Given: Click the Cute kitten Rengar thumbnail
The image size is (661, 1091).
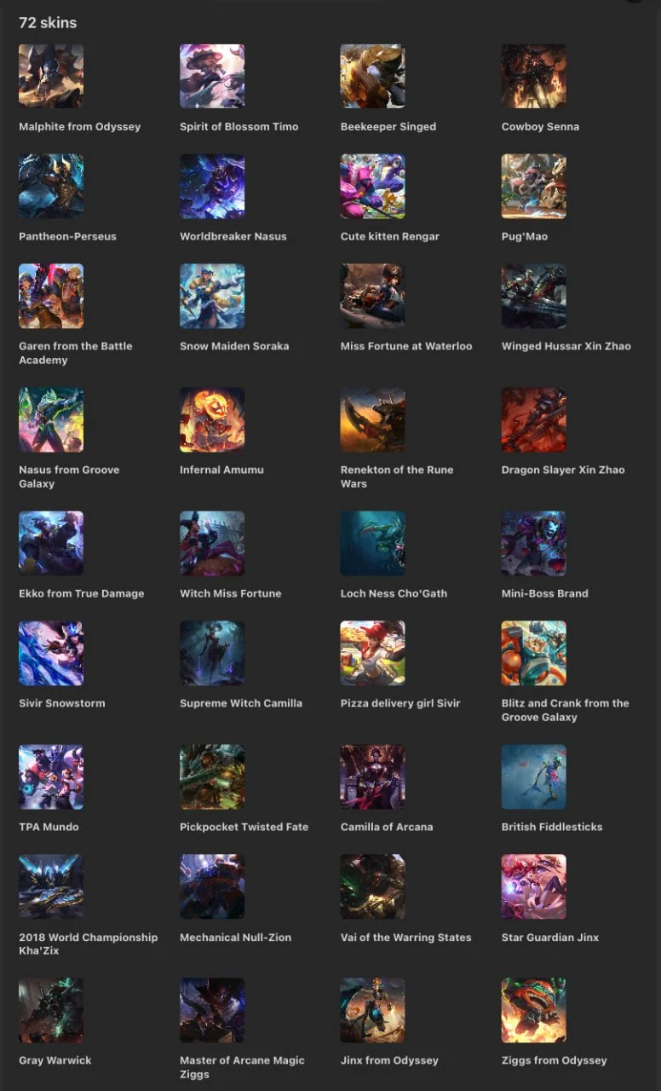Looking at the screenshot, I should [x=372, y=187].
